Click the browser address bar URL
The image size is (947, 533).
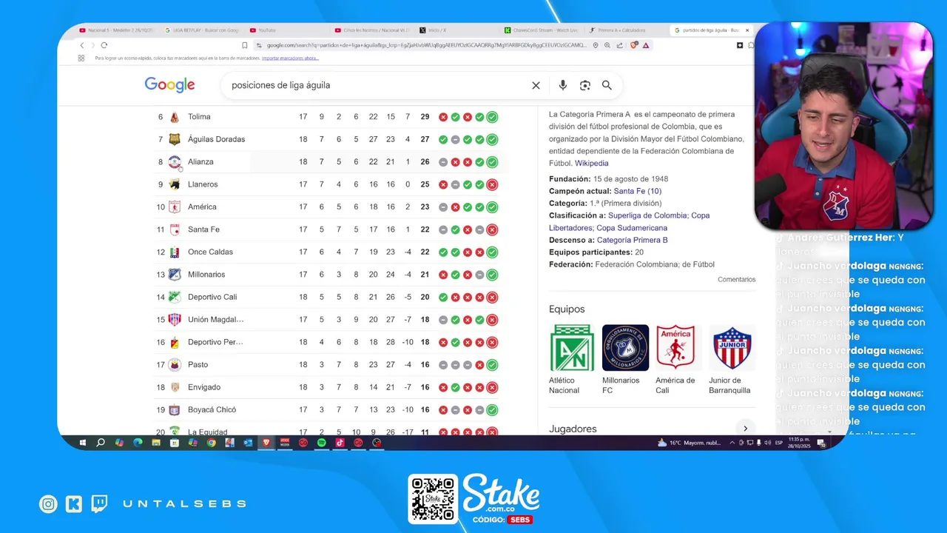[425, 45]
